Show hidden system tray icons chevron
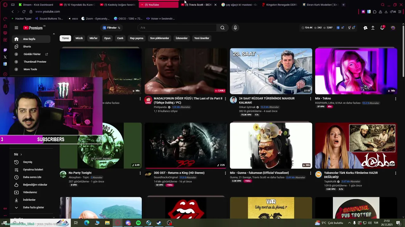 [x=349, y=223]
